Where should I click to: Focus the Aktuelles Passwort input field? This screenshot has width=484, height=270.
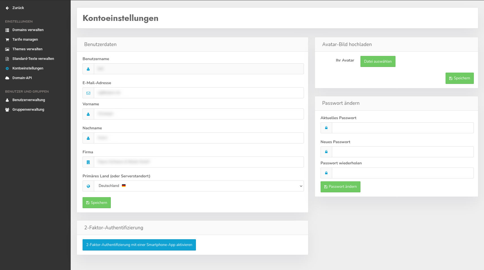pyautogui.click(x=403, y=128)
